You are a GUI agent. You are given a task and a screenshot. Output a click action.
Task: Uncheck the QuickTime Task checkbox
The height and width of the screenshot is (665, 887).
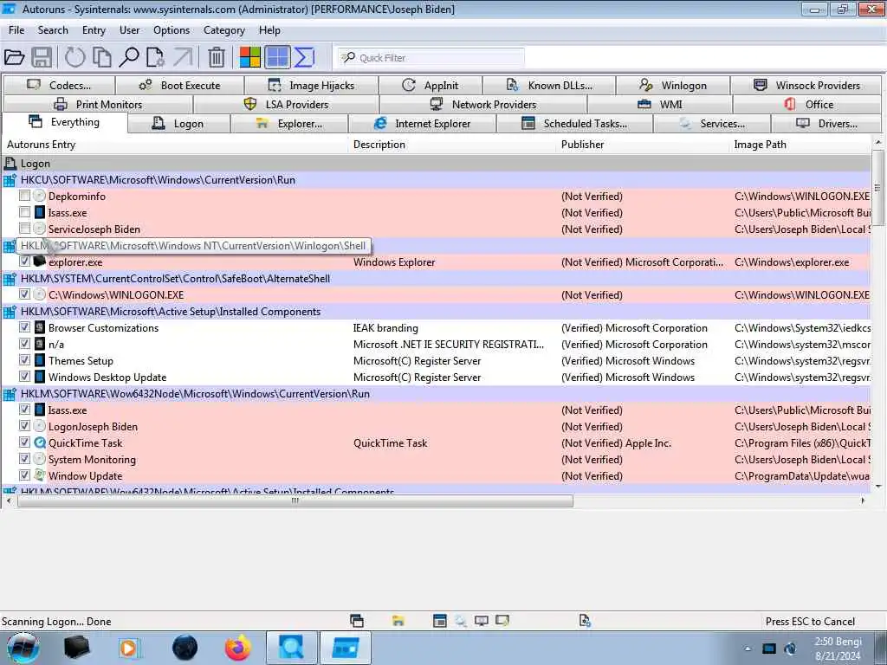coord(24,442)
